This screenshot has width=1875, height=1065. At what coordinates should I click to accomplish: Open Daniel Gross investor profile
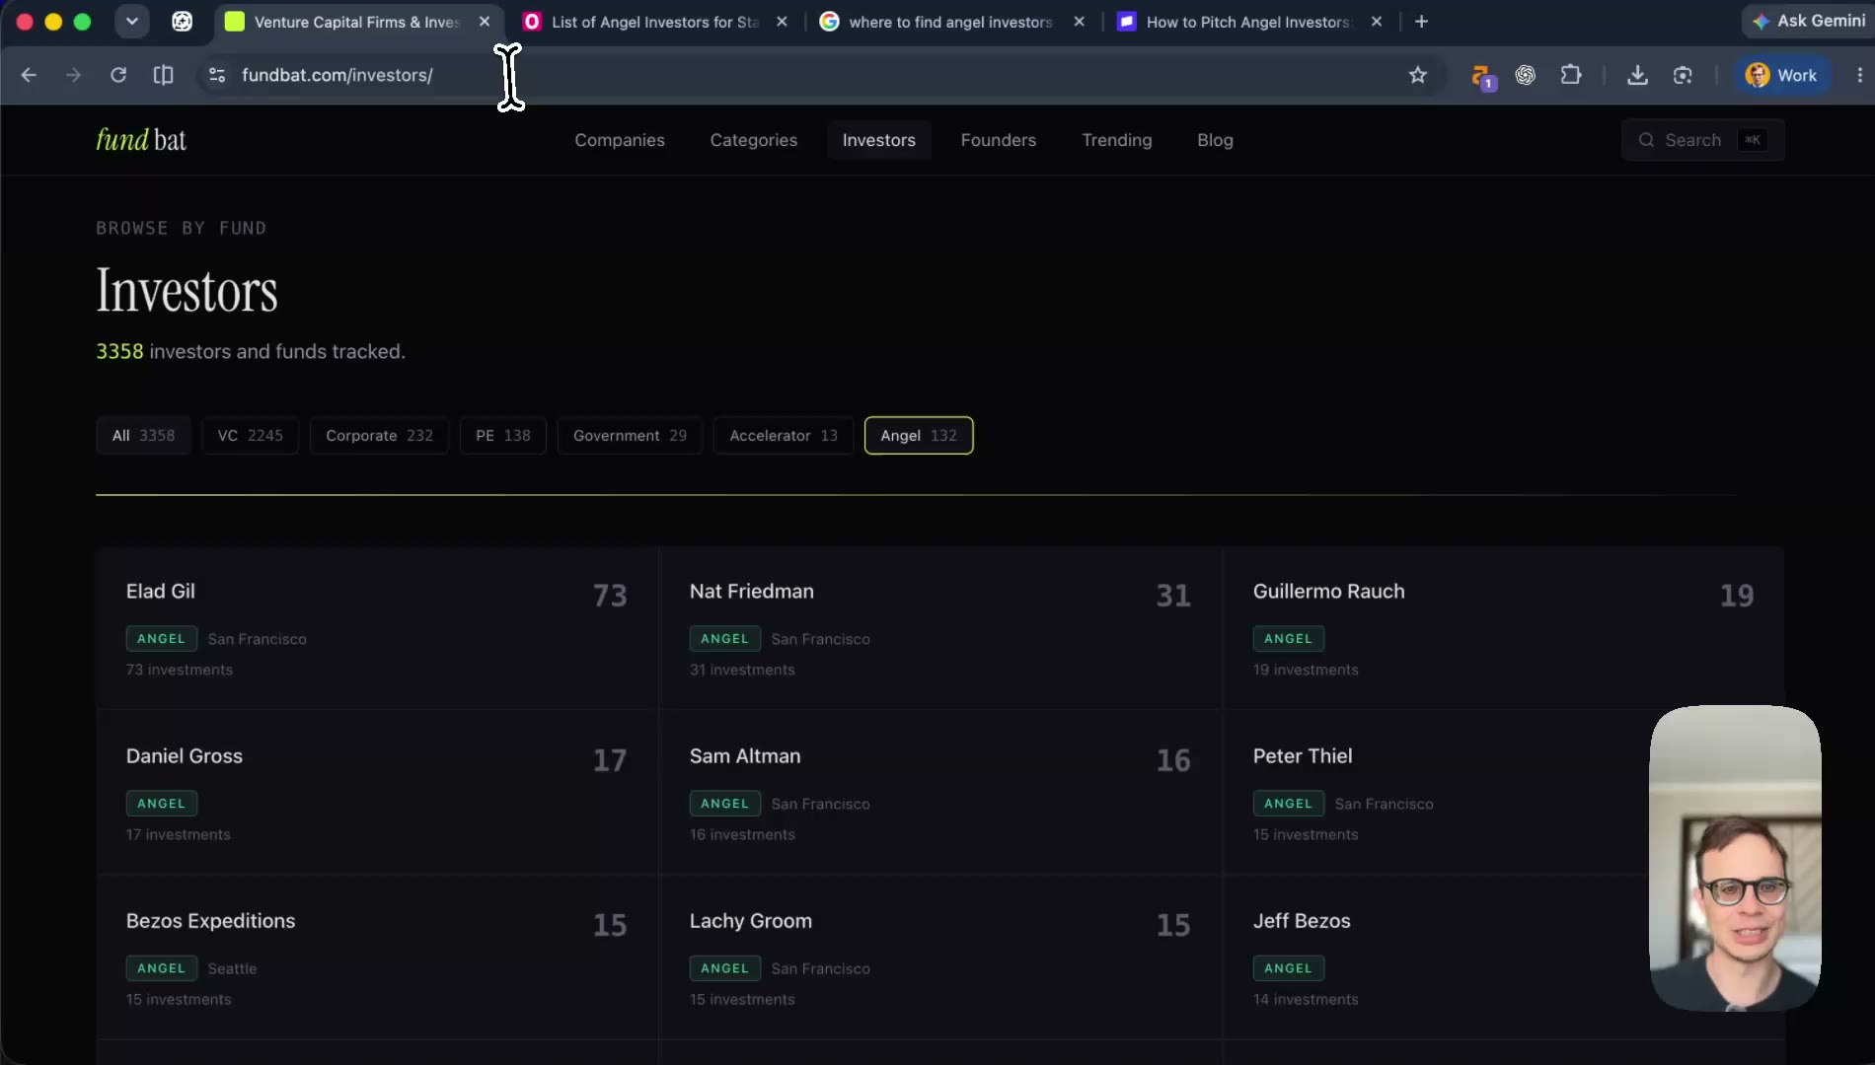coord(377,793)
